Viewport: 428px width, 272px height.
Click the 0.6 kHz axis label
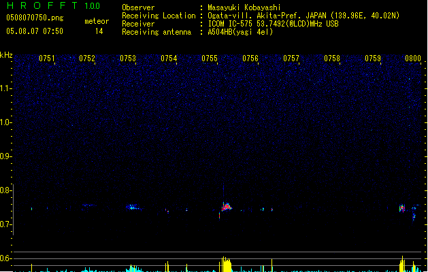pos(5,258)
